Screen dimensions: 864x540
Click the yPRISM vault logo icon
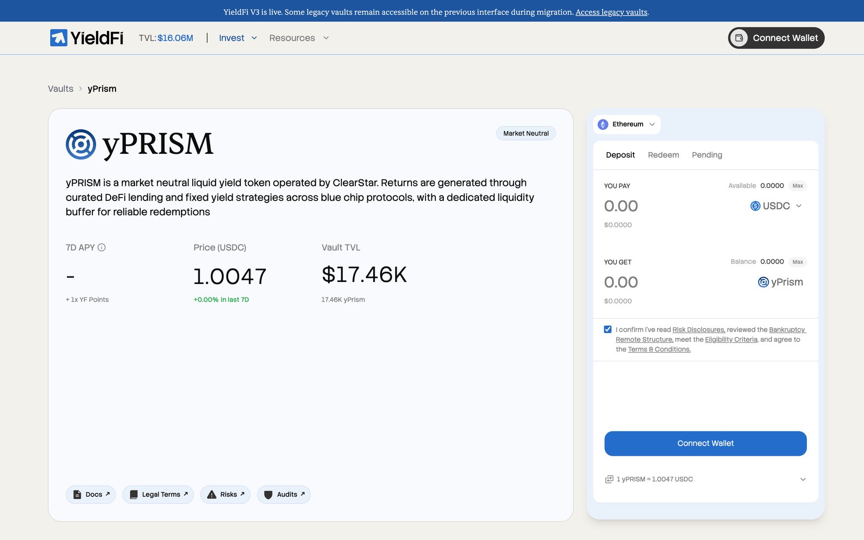(81, 144)
